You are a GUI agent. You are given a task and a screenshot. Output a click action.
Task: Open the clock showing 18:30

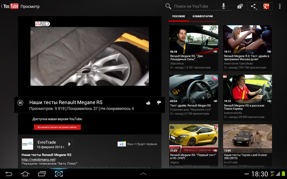coord(260,174)
